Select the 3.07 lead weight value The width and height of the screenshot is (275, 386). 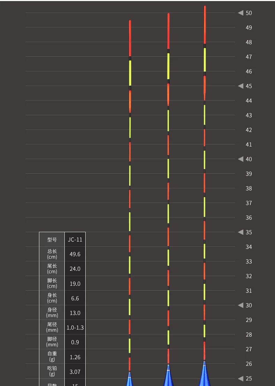[x=75, y=372]
